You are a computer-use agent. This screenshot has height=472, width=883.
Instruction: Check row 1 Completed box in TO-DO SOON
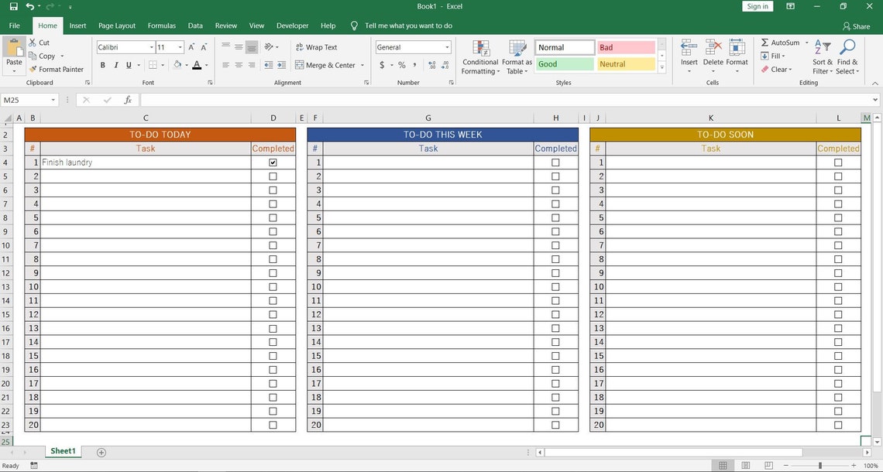pos(838,162)
